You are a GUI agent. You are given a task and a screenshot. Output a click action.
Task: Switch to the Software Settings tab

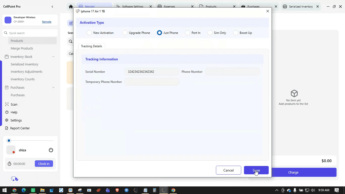(134, 7)
